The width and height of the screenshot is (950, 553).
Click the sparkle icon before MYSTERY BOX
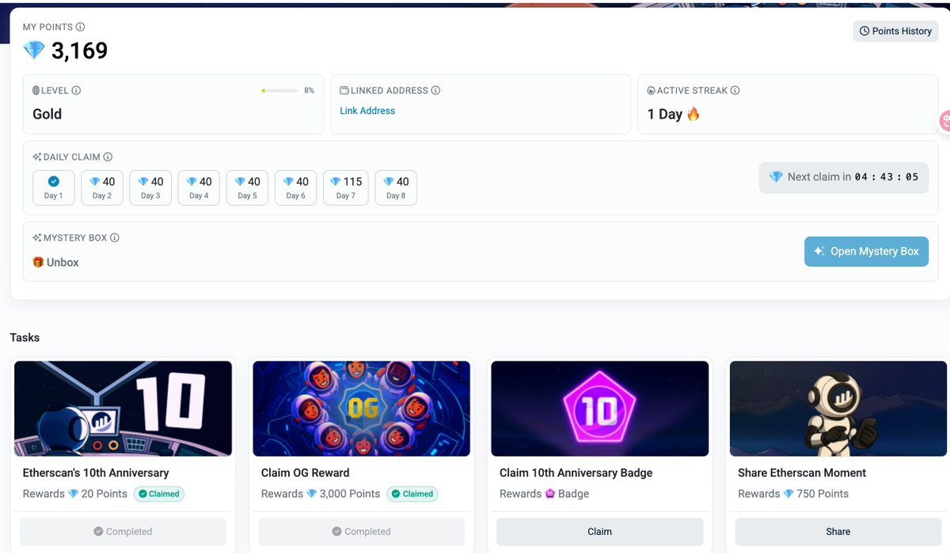(x=36, y=237)
